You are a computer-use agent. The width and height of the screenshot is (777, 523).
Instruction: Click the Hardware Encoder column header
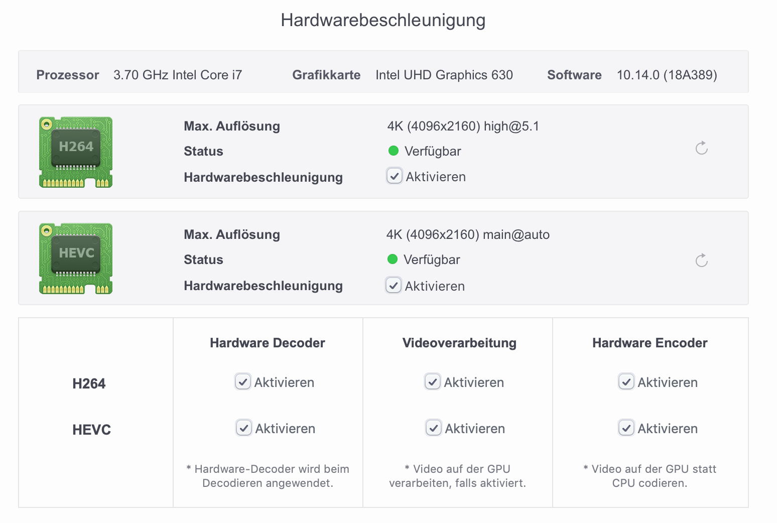(x=650, y=343)
